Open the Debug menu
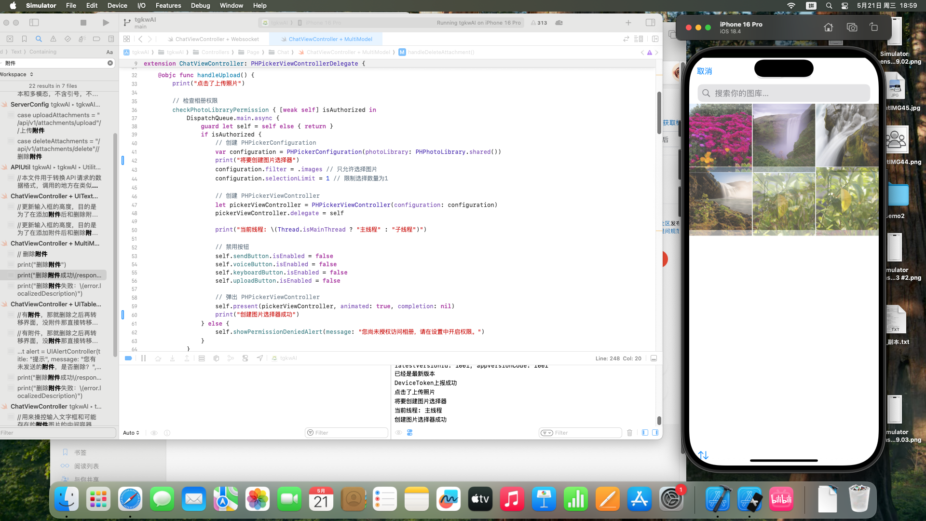Image resolution: width=926 pixels, height=521 pixels. pos(200,6)
